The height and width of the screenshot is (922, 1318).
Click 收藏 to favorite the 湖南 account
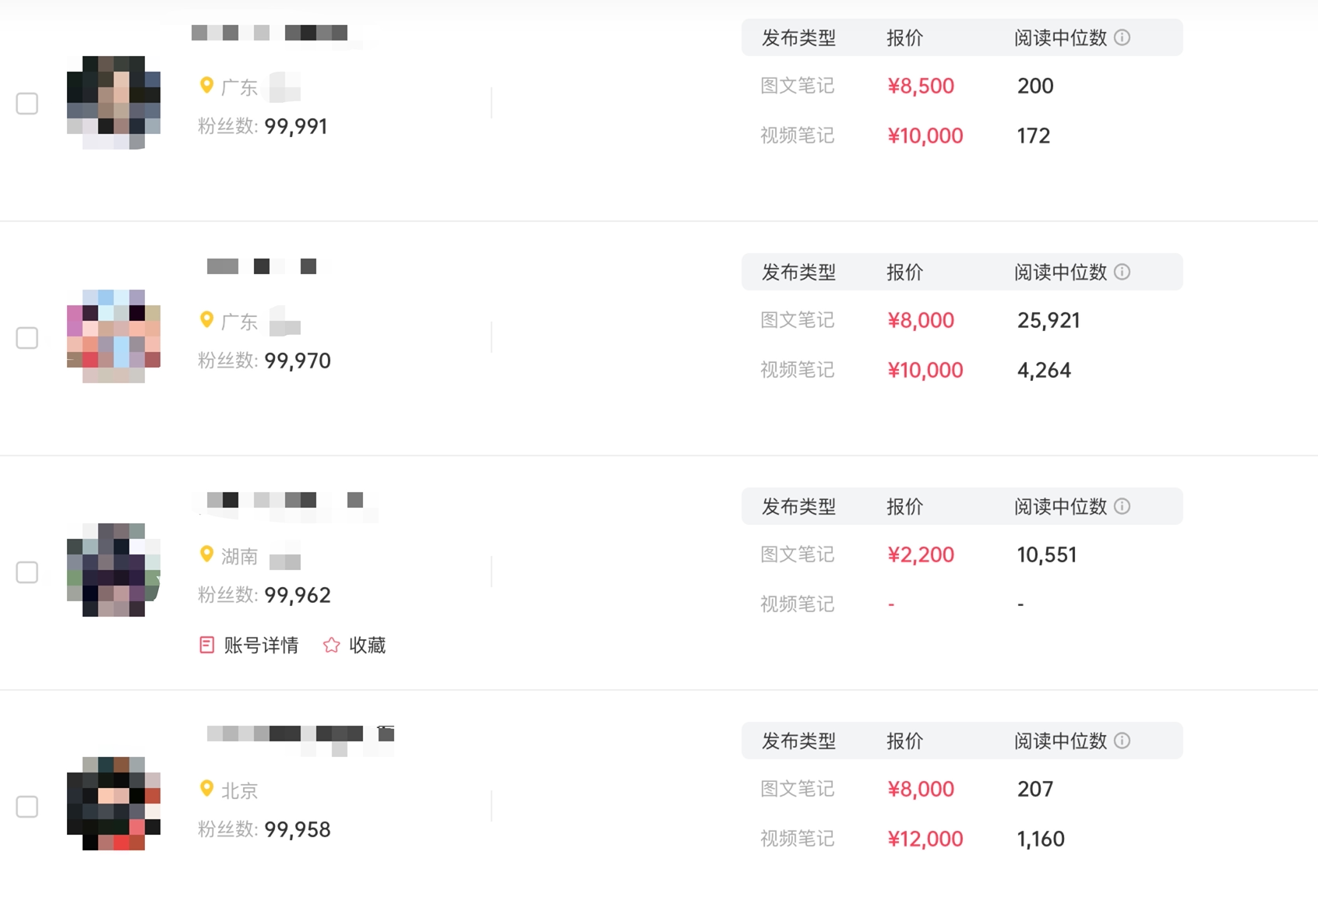pyautogui.click(x=367, y=646)
